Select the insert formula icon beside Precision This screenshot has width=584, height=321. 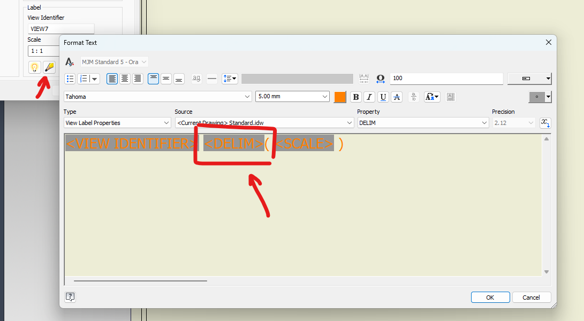point(545,123)
